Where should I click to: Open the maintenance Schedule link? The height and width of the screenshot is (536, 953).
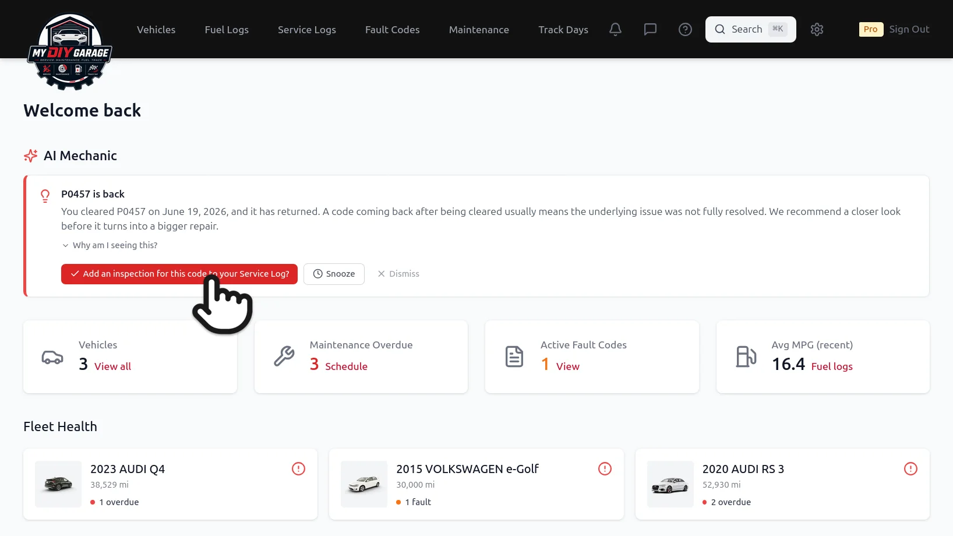point(346,366)
